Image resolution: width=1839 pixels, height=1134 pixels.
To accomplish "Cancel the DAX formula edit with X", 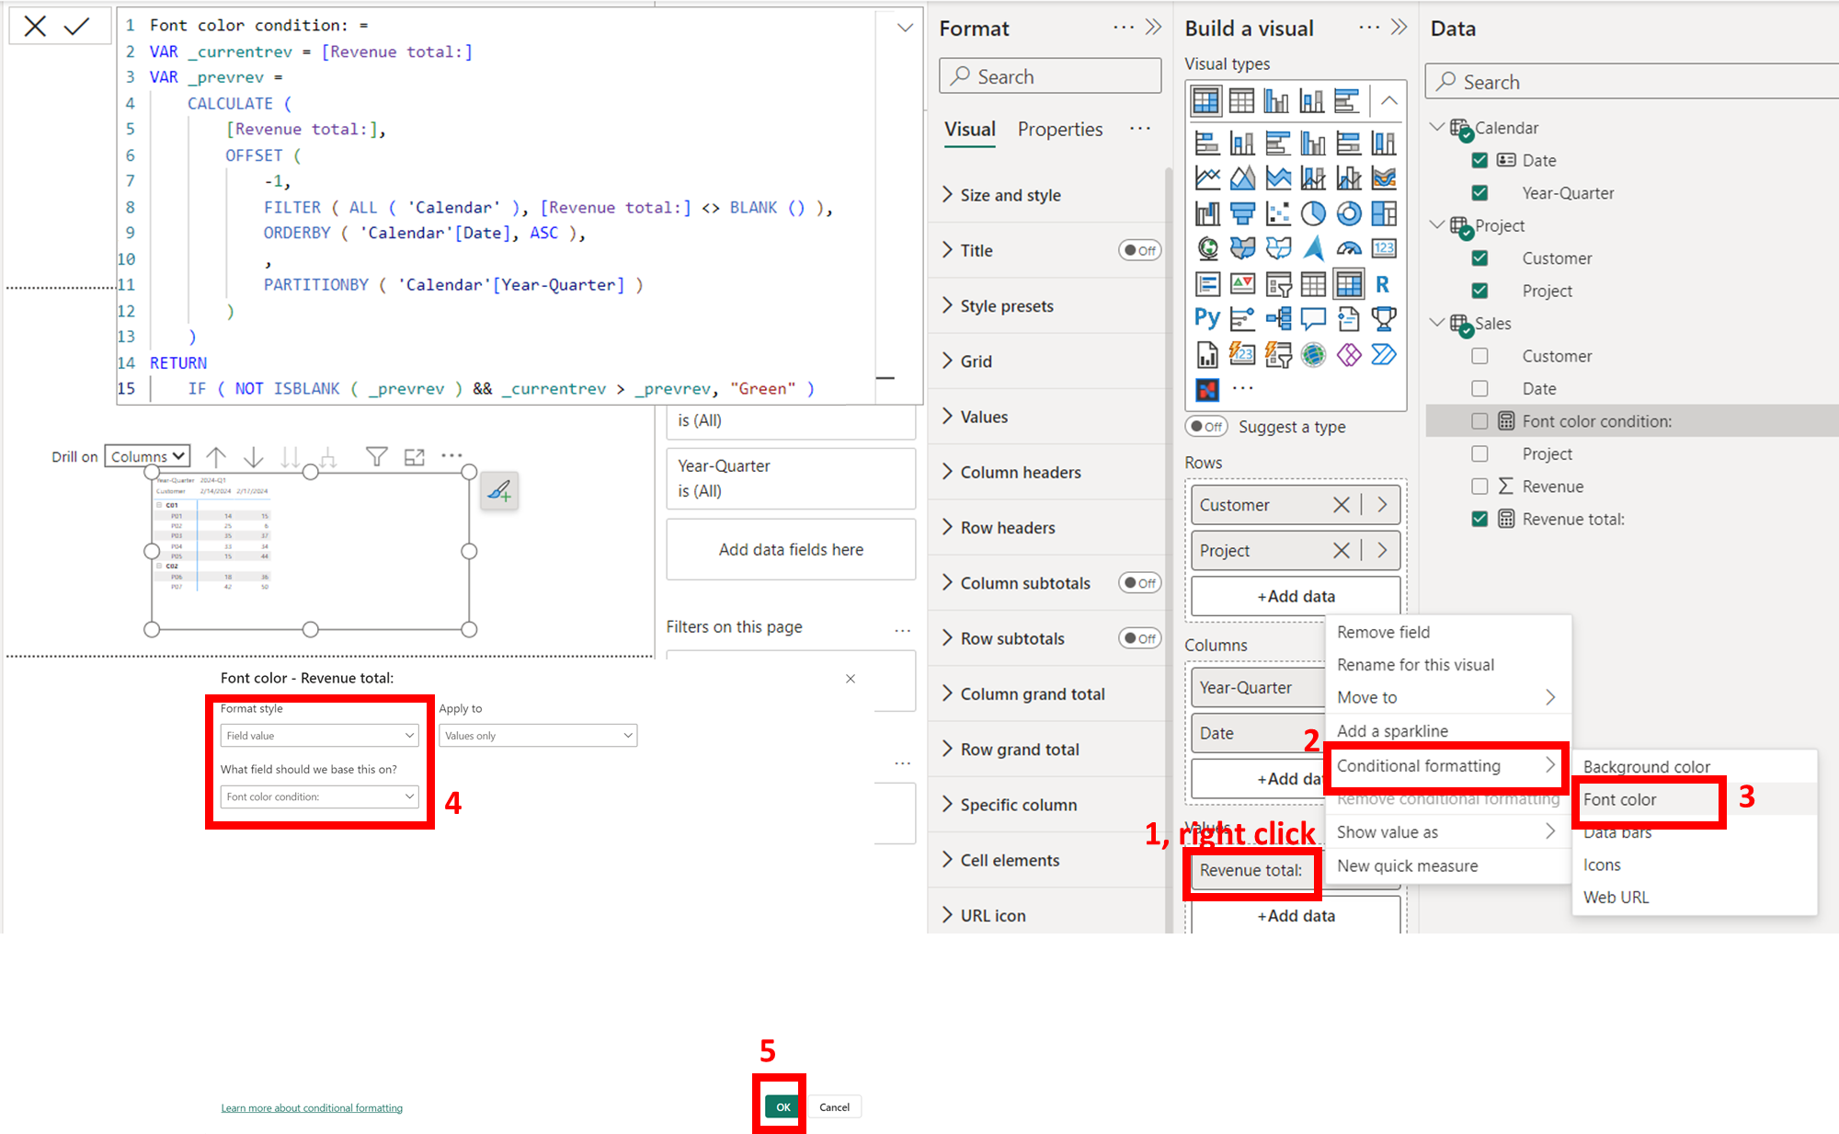I will pos(35,26).
